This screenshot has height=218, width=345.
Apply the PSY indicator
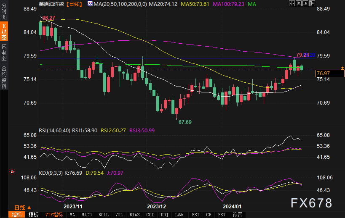click(222, 215)
